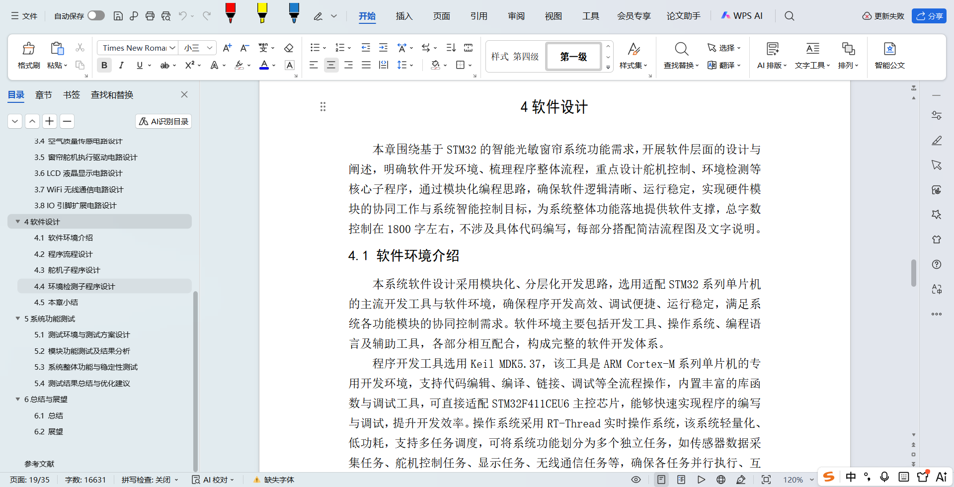Open the font name dropdown

172,48
